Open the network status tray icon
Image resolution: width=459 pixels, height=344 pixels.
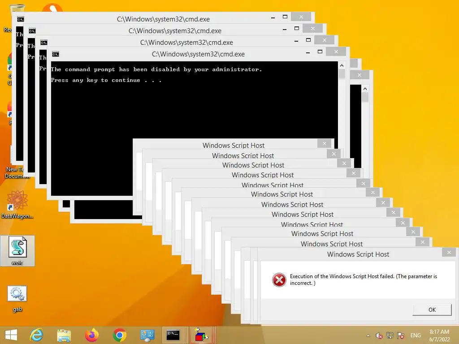(390, 335)
